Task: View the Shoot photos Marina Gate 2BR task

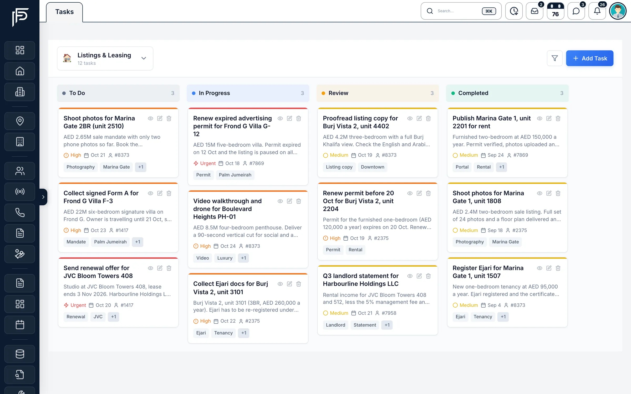Action: pos(150,118)
